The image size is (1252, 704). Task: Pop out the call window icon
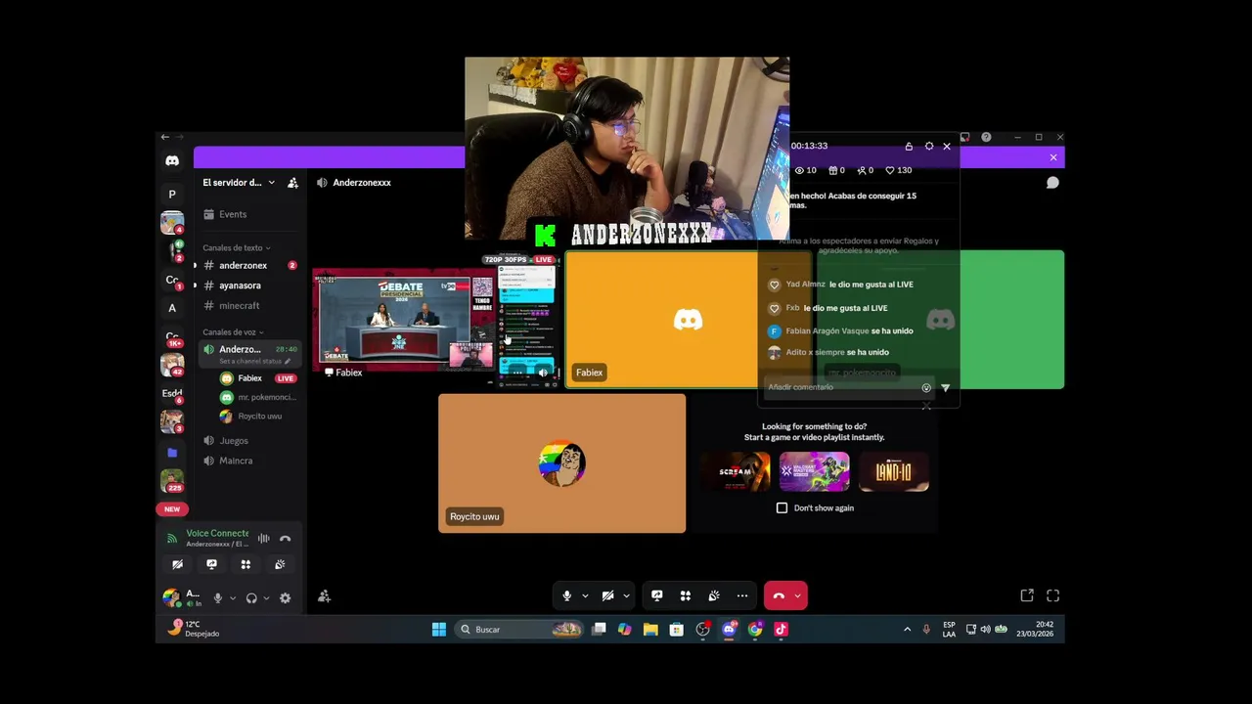click(x=1027, y=595)
